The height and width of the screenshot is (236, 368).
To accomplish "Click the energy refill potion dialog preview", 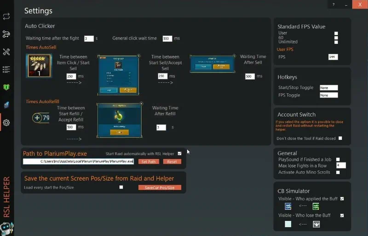I will point(120,120).
